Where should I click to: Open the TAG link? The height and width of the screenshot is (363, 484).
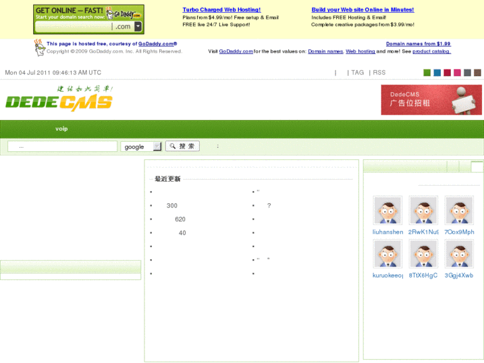coord(358,73)
